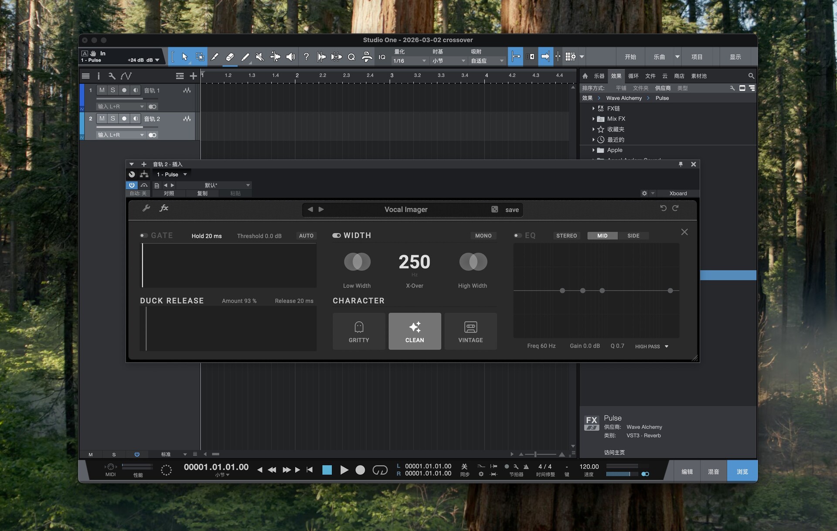Click the Pulse randomize dice icon
The image size is (837, 531).
(494, 209)
